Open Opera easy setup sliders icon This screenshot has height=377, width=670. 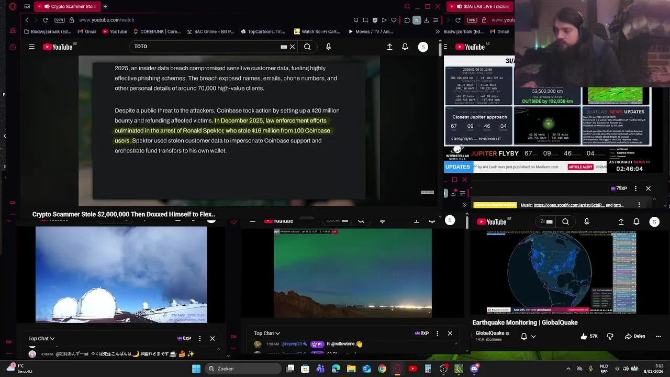coord(435,20)
